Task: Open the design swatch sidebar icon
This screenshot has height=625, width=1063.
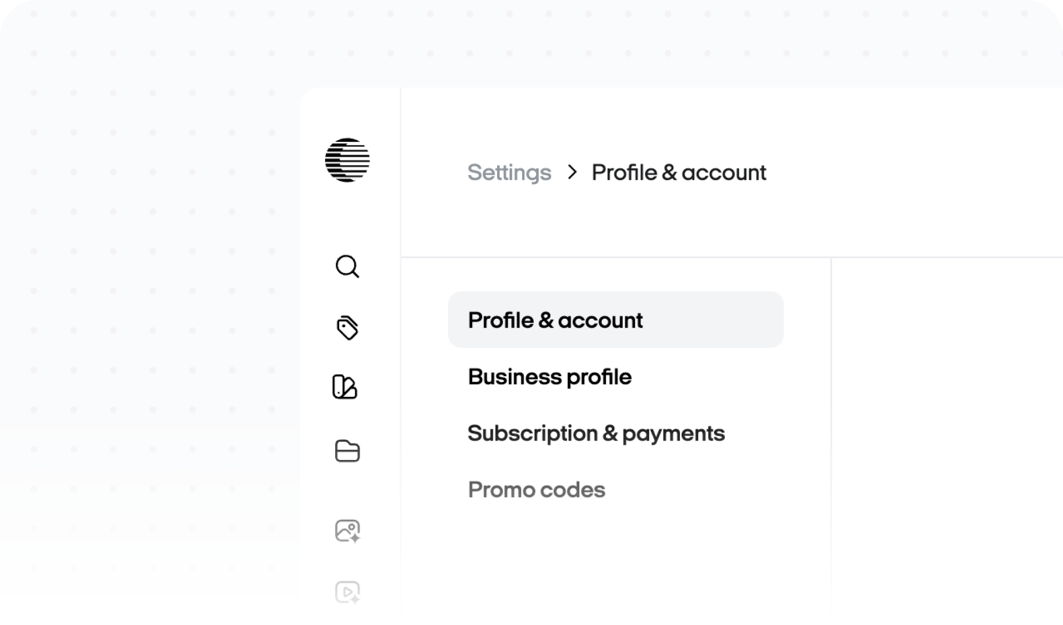Action: (x=345, y=387)
